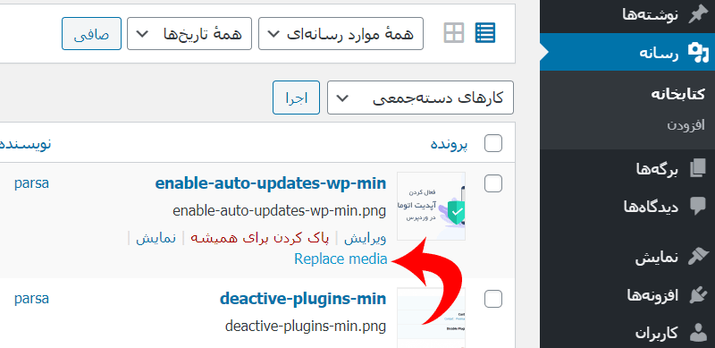Click the user icon beside کاربران

[698, 333]
